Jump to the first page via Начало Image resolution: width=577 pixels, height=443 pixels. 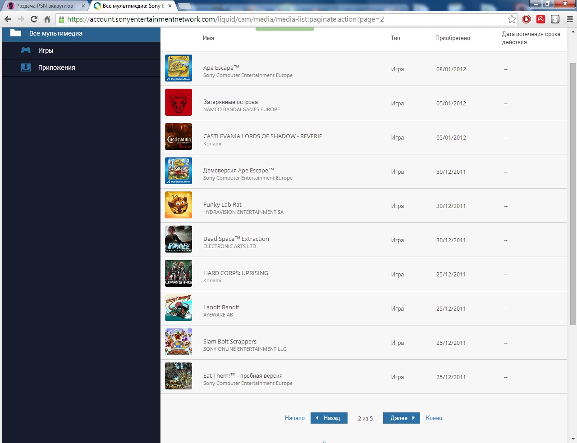(295, 418)
